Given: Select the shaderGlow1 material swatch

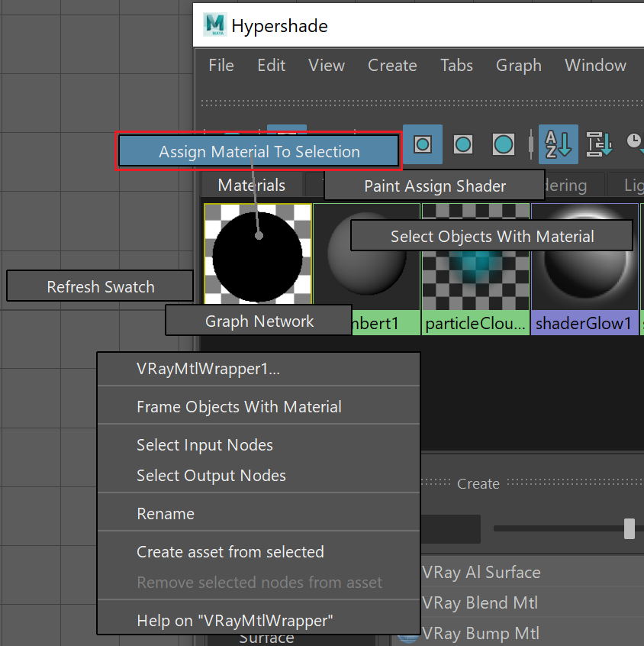Looking at the screenshot, I should [584, 257].
